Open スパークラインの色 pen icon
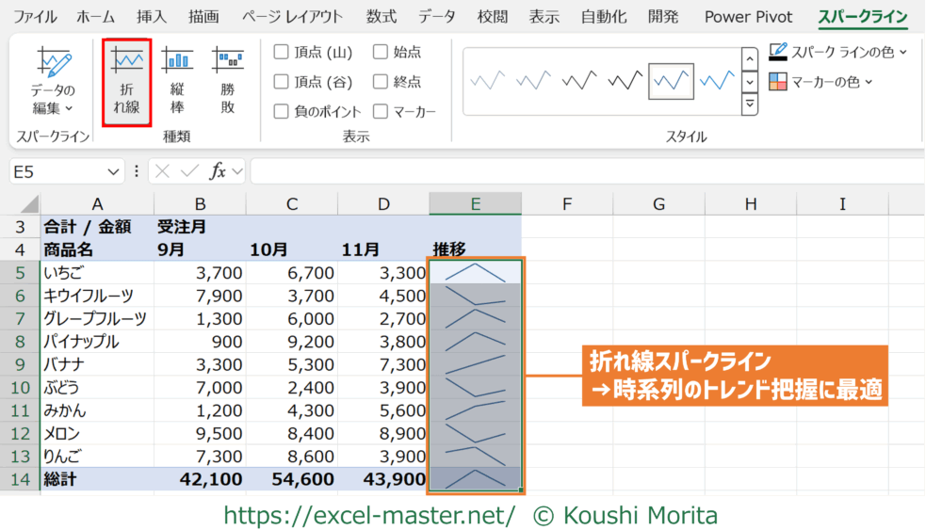The height and width of the screenshot is (530, 942). coord(778,51)
